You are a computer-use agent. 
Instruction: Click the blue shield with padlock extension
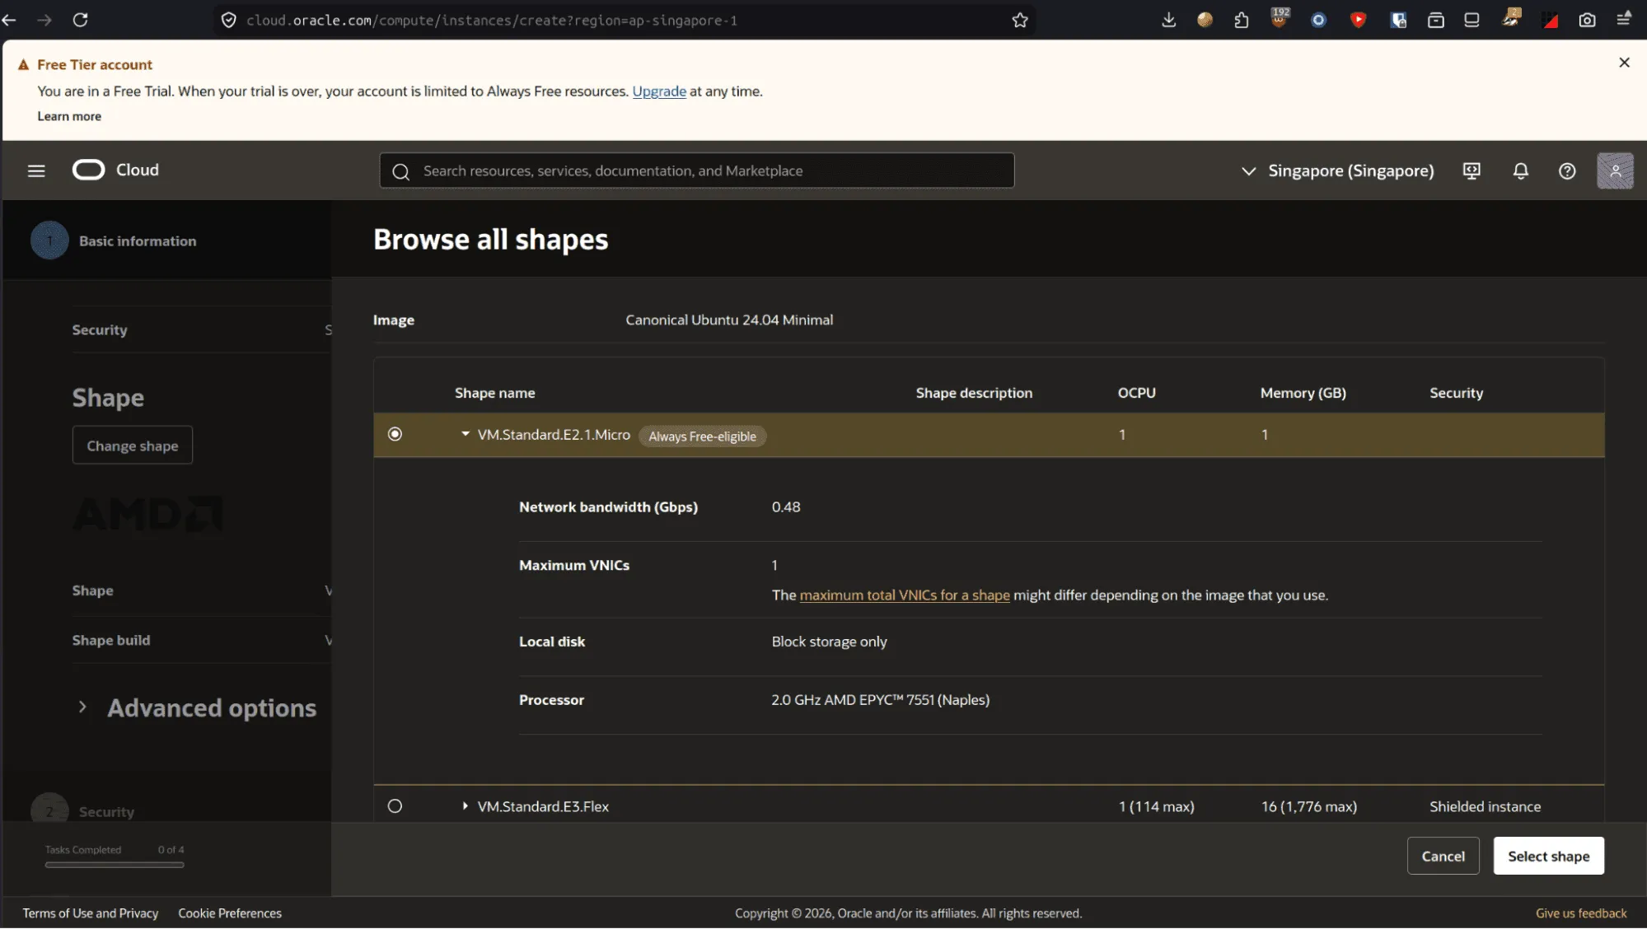pos(1398,20)
